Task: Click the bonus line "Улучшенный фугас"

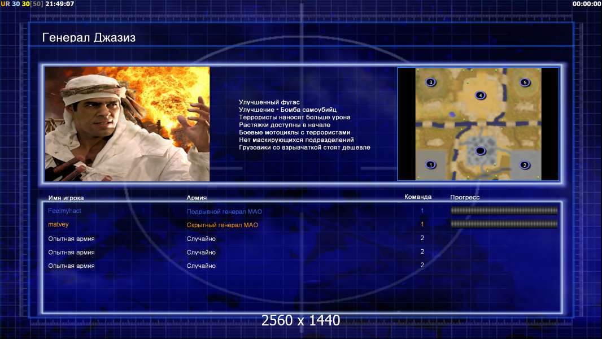Action: 269,102
